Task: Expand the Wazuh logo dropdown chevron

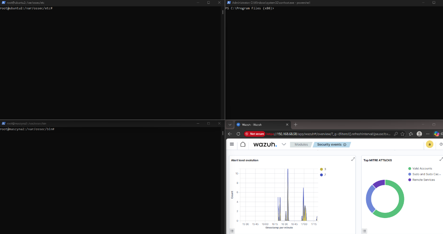Action: coord(284,144)
